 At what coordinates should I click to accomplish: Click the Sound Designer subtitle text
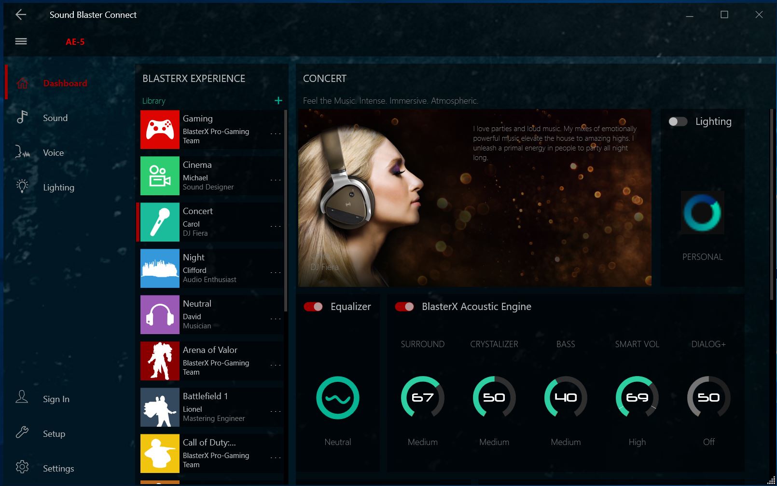208,187
